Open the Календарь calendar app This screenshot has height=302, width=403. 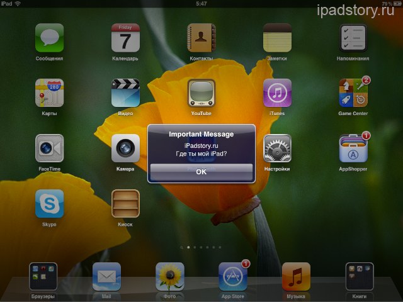[125, 38]
